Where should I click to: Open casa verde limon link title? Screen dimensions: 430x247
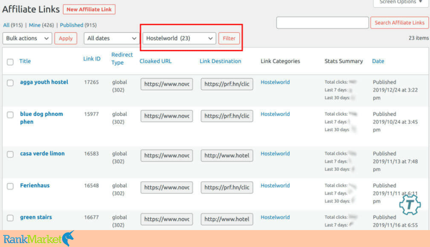[42, 154]
